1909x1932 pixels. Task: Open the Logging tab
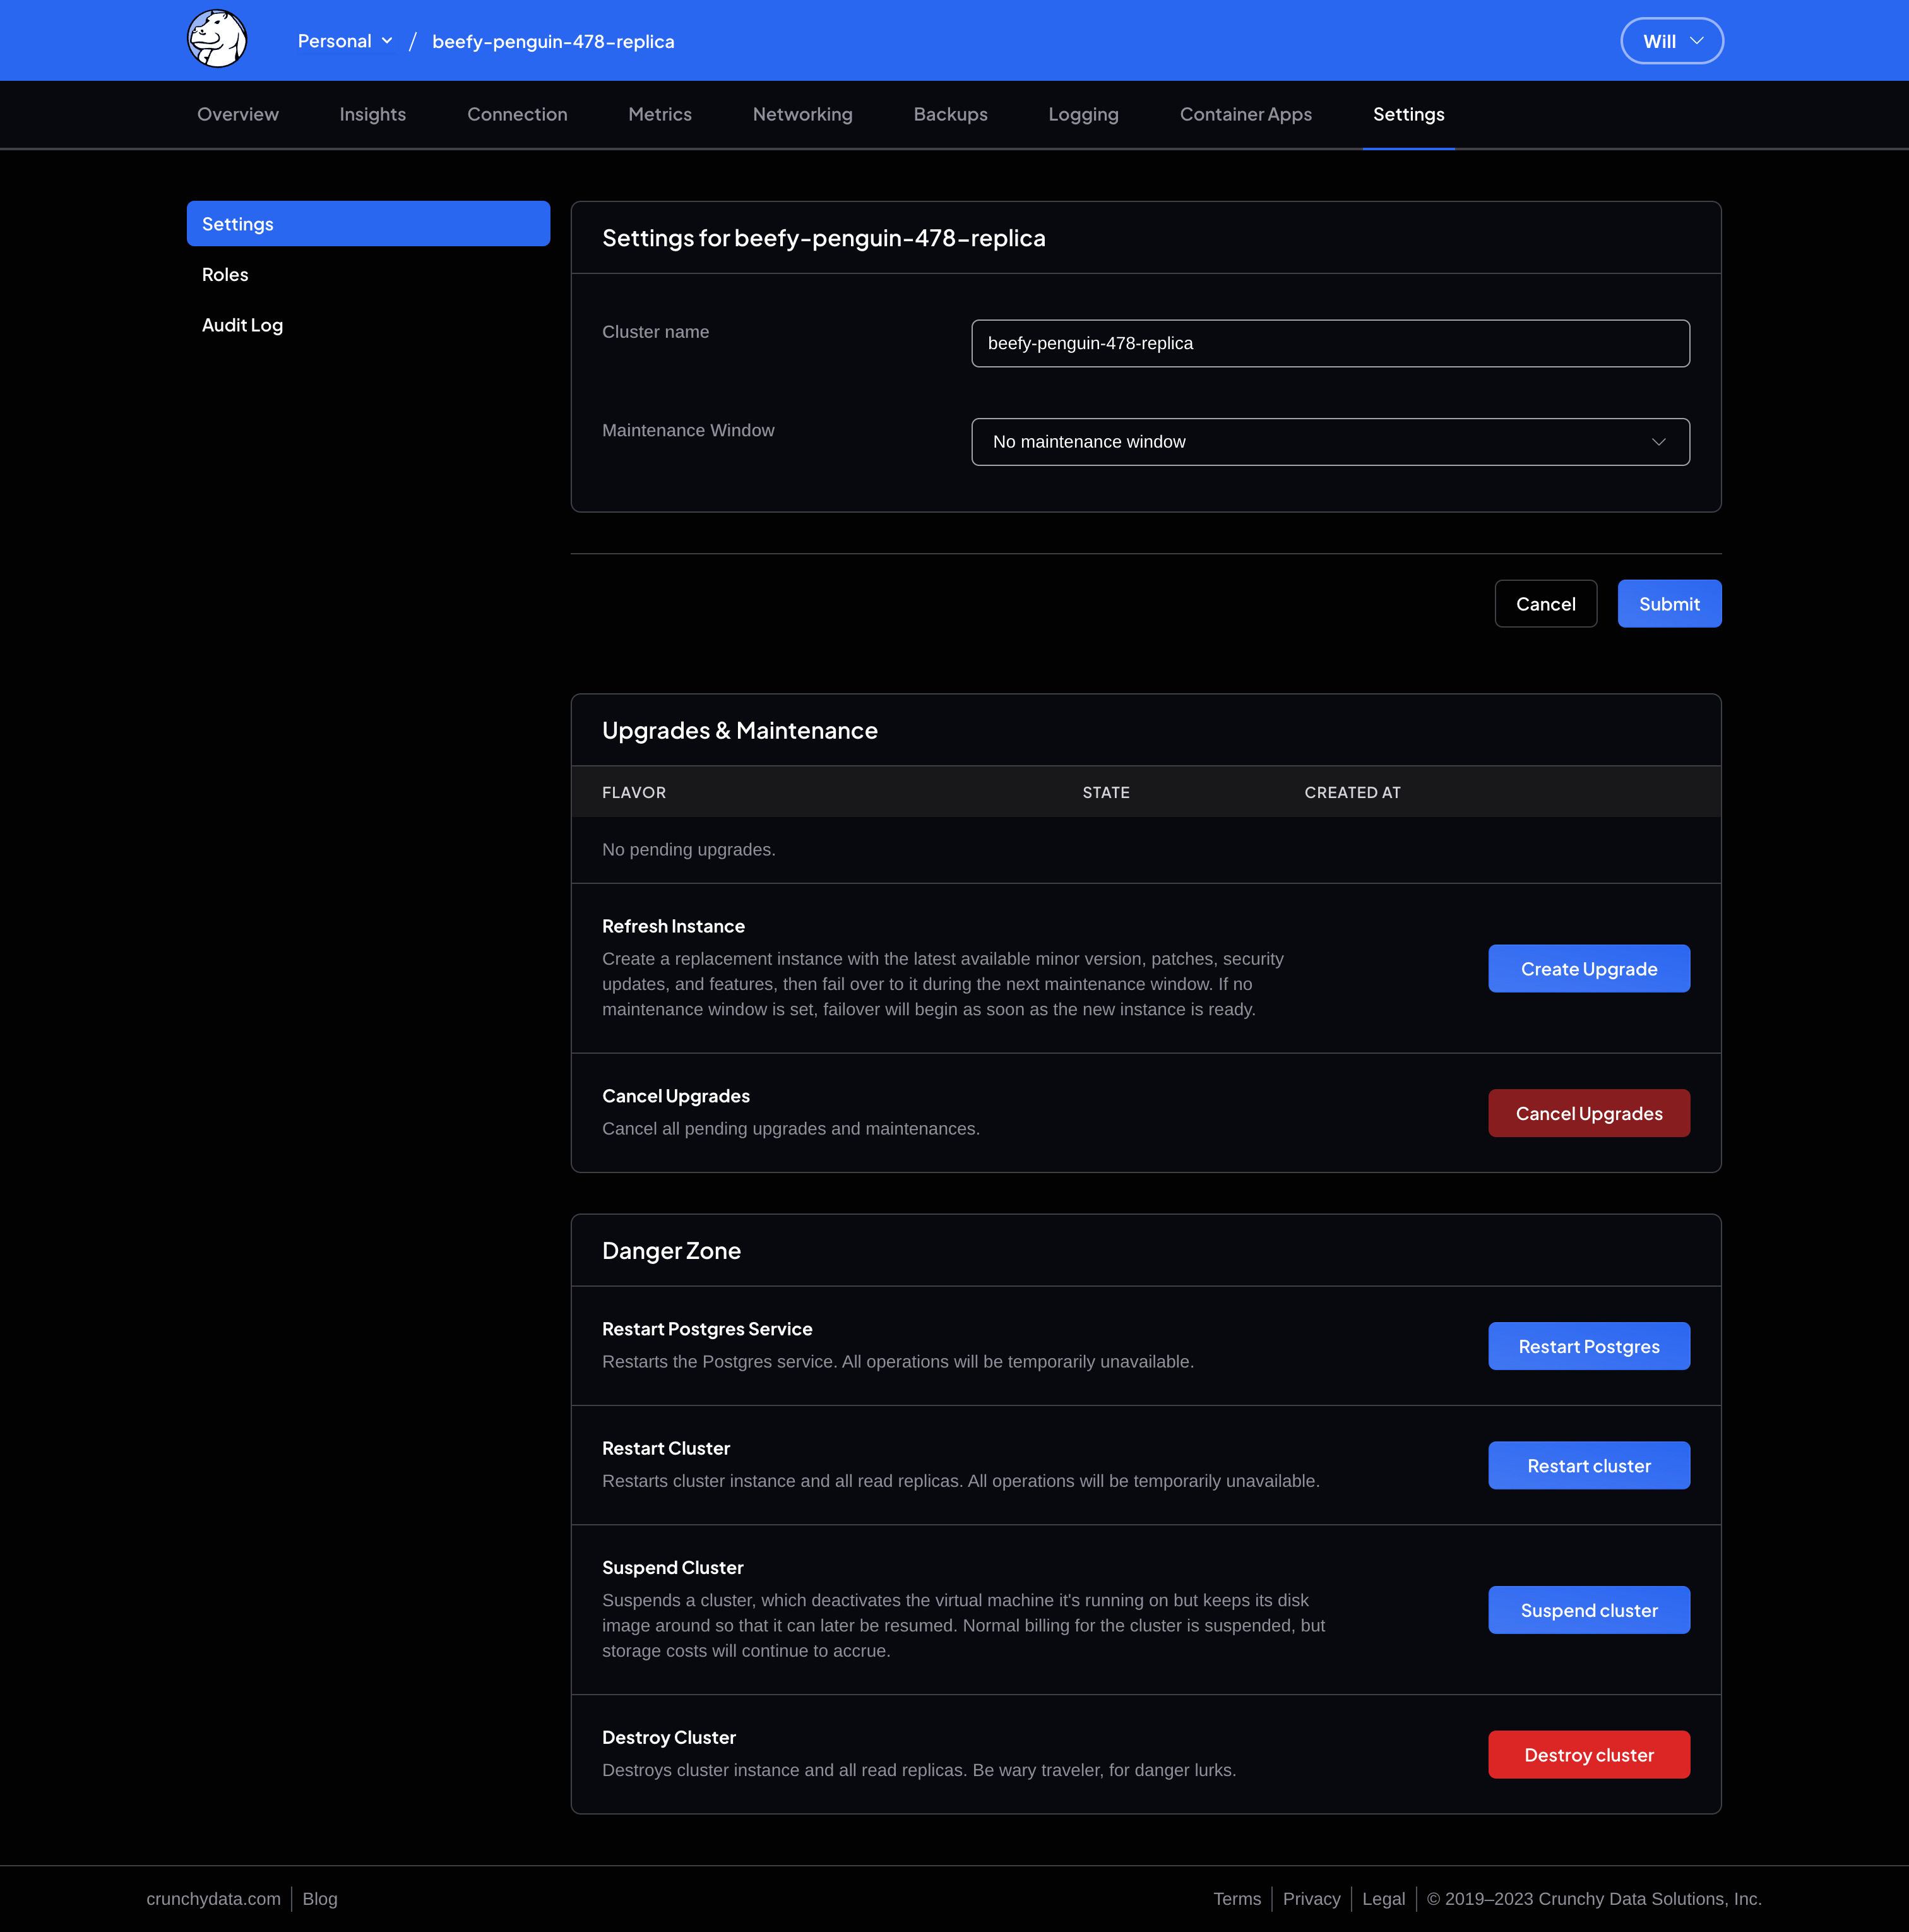[1083, 114]
